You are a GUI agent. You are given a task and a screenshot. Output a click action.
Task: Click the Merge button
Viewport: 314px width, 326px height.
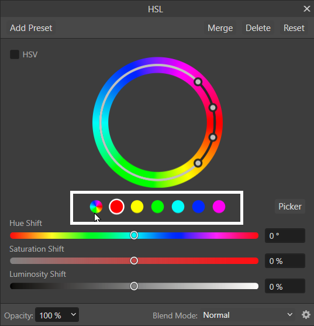tap(220, 28)
